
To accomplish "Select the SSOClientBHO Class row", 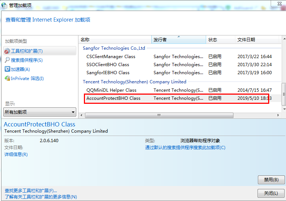I will (x=180, y=64).
